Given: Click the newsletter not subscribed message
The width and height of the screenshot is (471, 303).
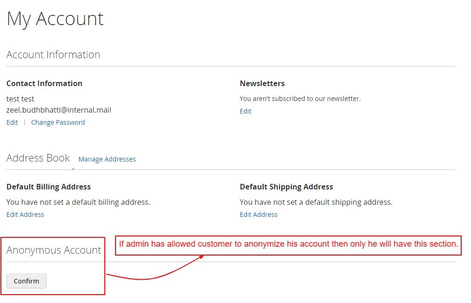Looking at the screenshot, I should (300, 99).
